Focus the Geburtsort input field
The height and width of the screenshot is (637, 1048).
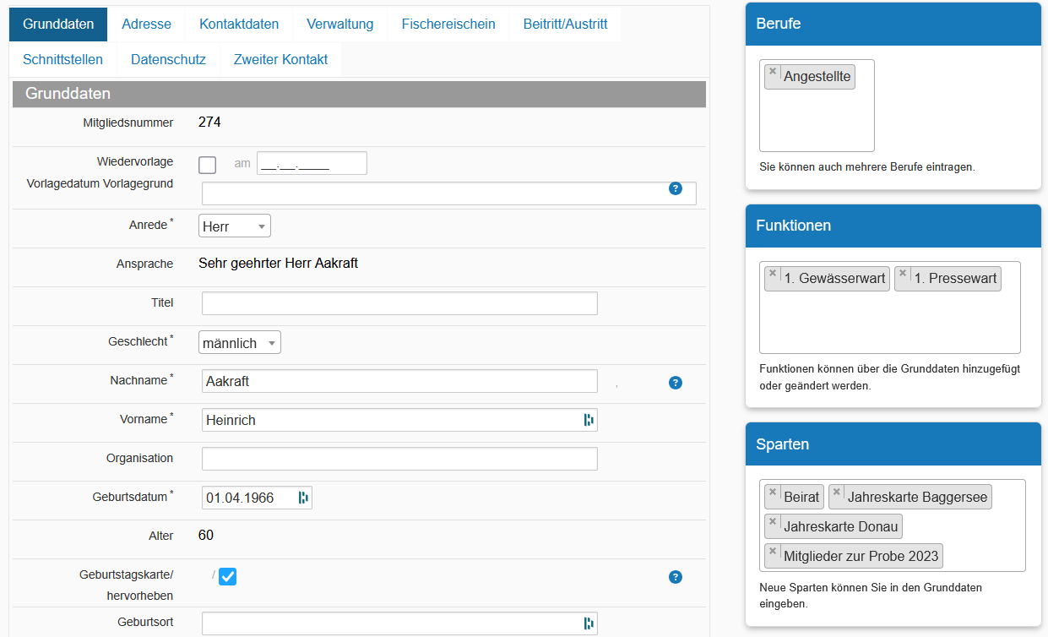(399, 623)
